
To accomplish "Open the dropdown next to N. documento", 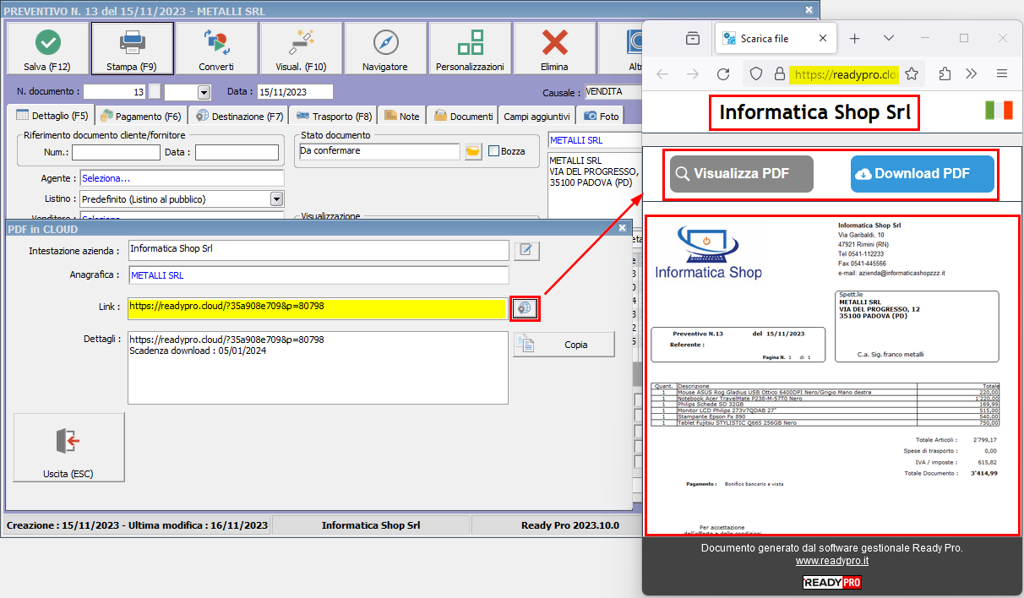I will coord(204,92).
